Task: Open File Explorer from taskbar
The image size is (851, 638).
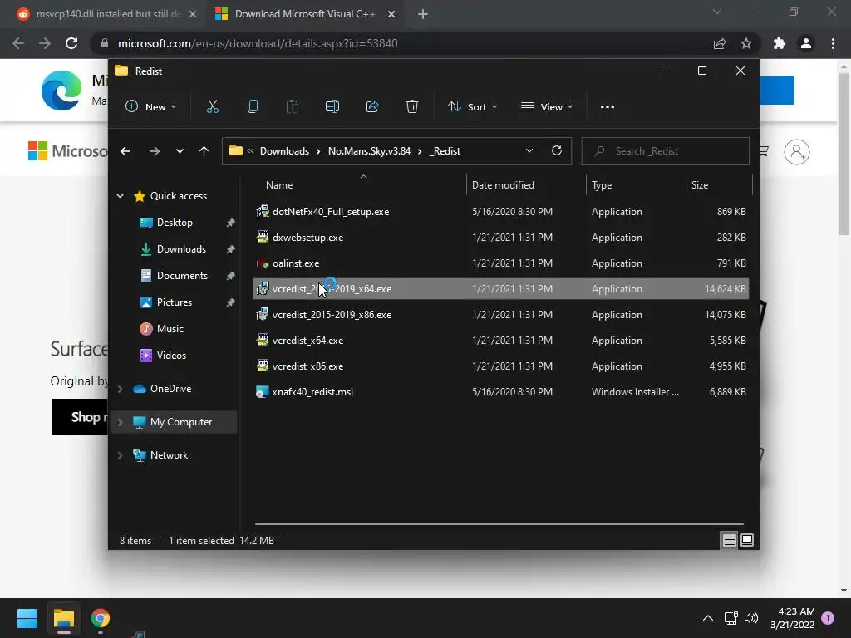Action: [x=63, y=618]
